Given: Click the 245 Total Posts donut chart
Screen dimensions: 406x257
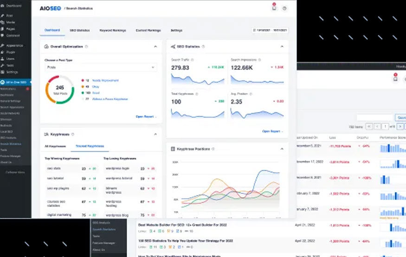Looking at the screenshot, I should tap(60, 90).
